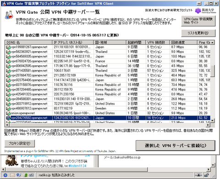Sort by the Ping column header
220x179 pixels.
coord(204,42)
